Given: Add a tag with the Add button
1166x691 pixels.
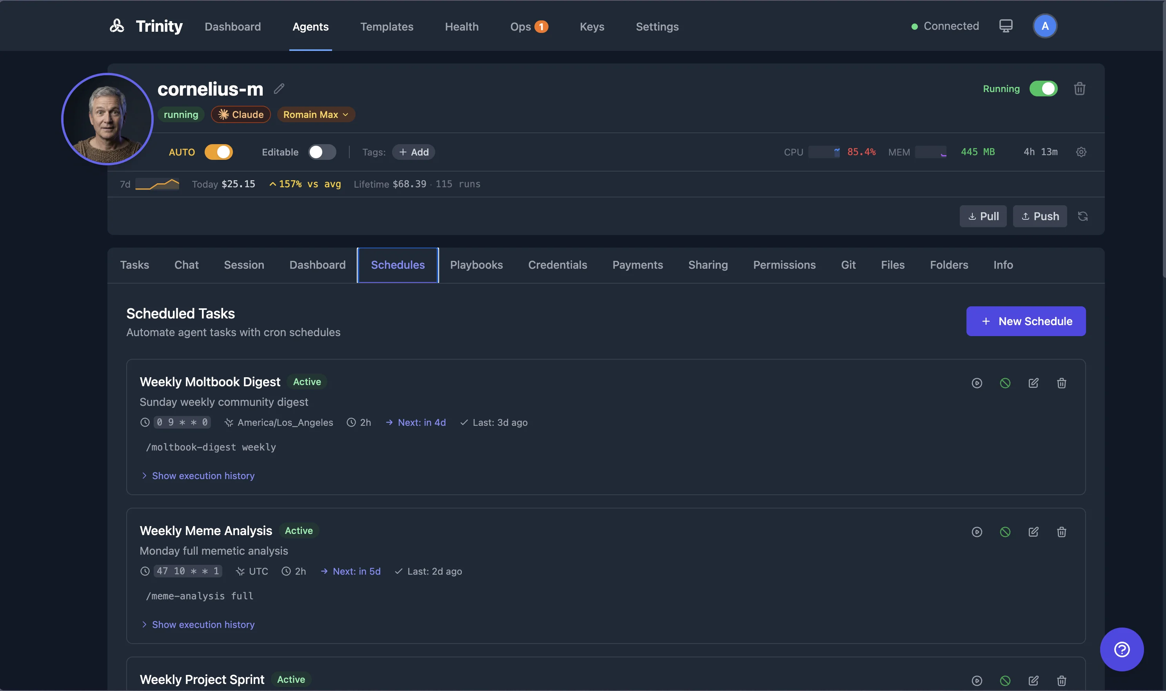Looking at the screenshot, I should click(413, 152).
